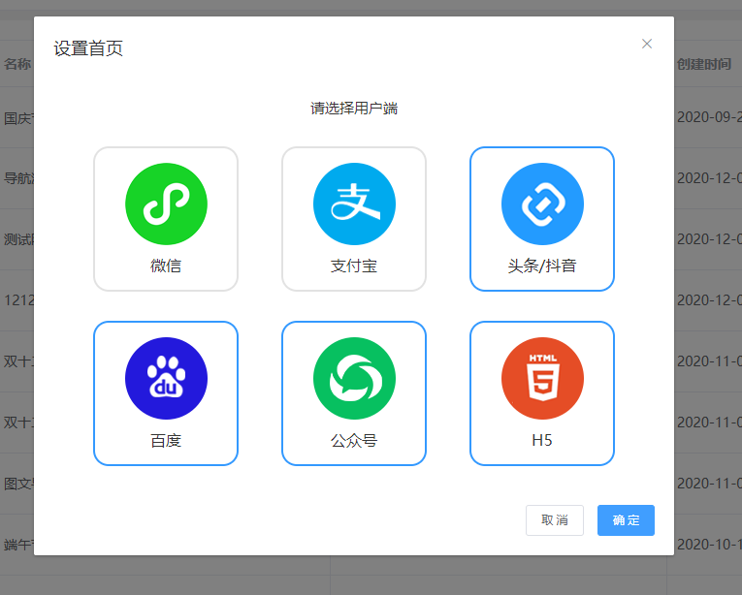
Task: Confirm with the 确定 button
Action: (x=626, y=520)
